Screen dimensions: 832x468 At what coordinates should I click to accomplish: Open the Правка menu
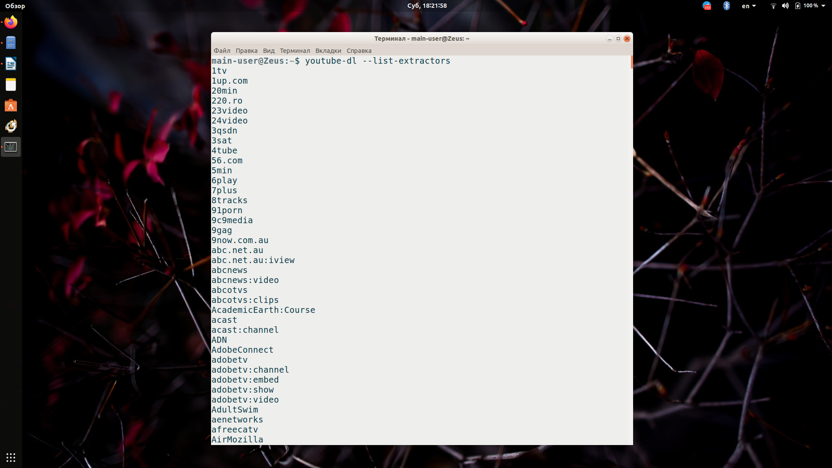coord(247,51)
